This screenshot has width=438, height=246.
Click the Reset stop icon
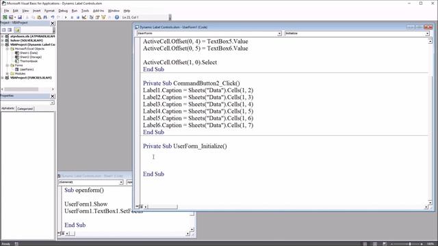coord(77,17)
